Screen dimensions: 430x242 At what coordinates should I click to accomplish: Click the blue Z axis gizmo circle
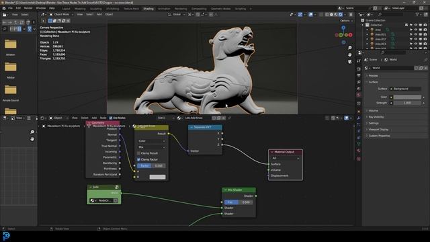coord(343,28)
